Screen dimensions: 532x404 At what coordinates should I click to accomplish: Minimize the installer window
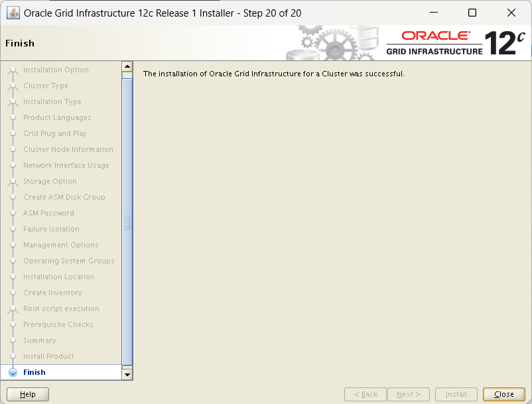434,13
